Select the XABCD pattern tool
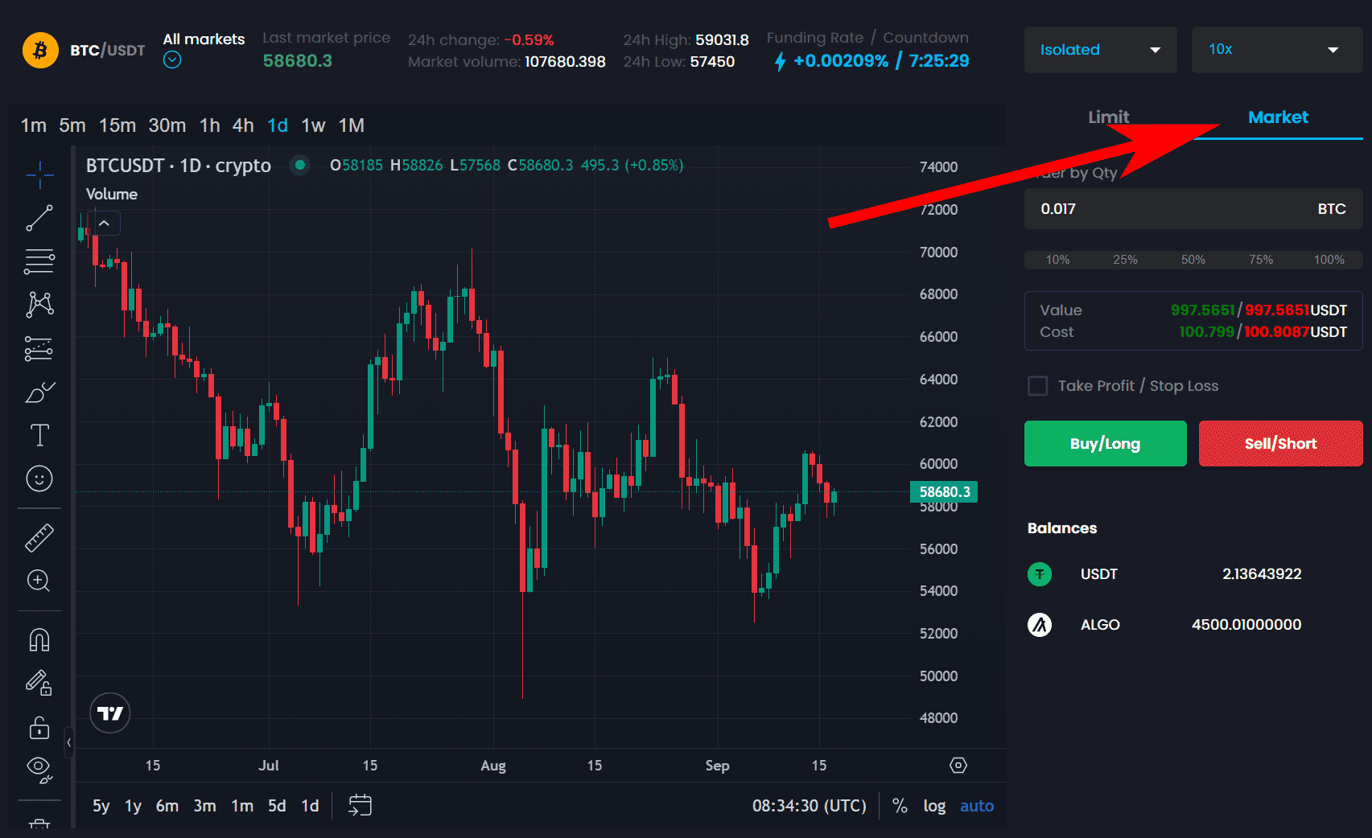 [x=39, y=304]
